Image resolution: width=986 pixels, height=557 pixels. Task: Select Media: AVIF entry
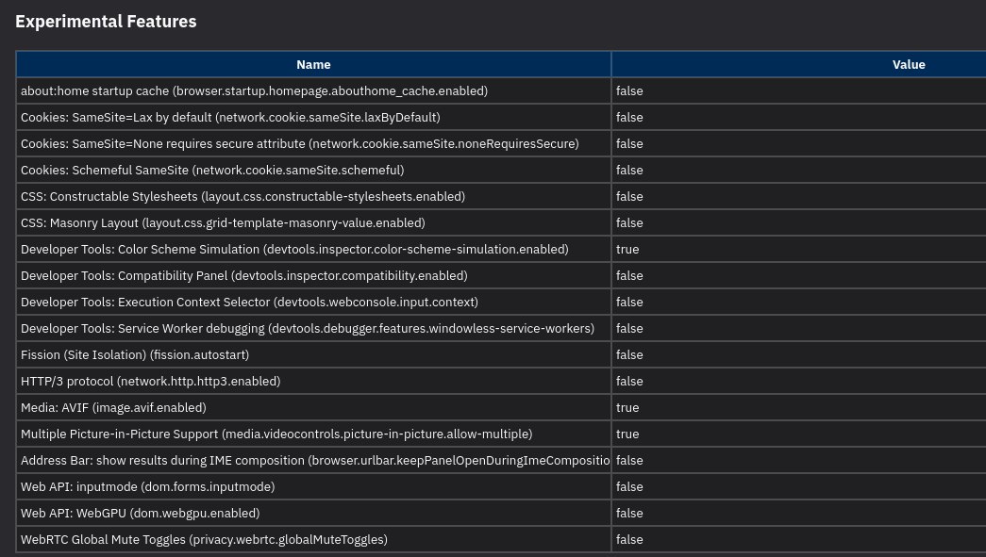click(x=113, y=407)
